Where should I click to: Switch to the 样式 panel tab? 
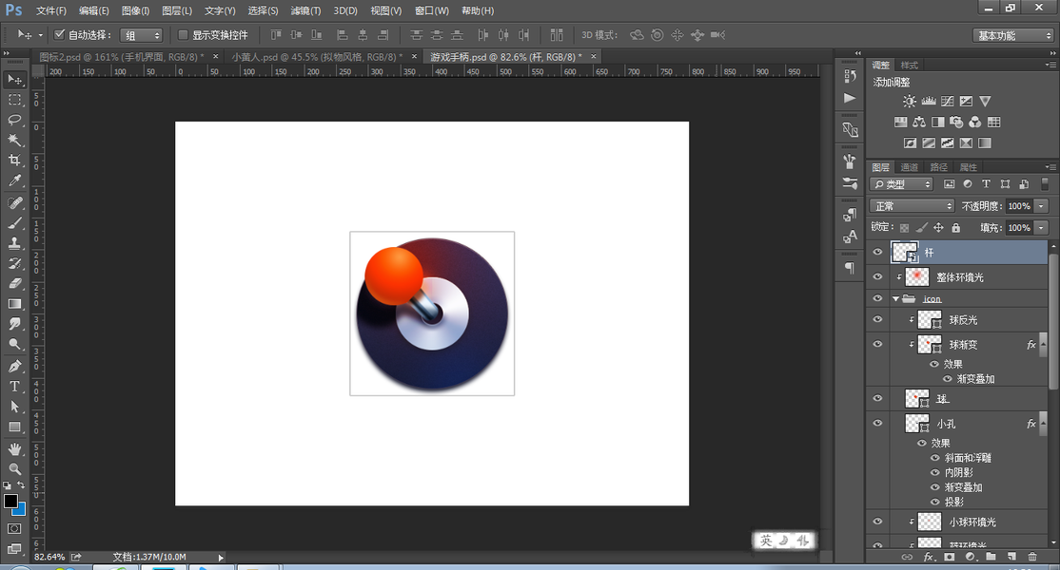[910, 66]
